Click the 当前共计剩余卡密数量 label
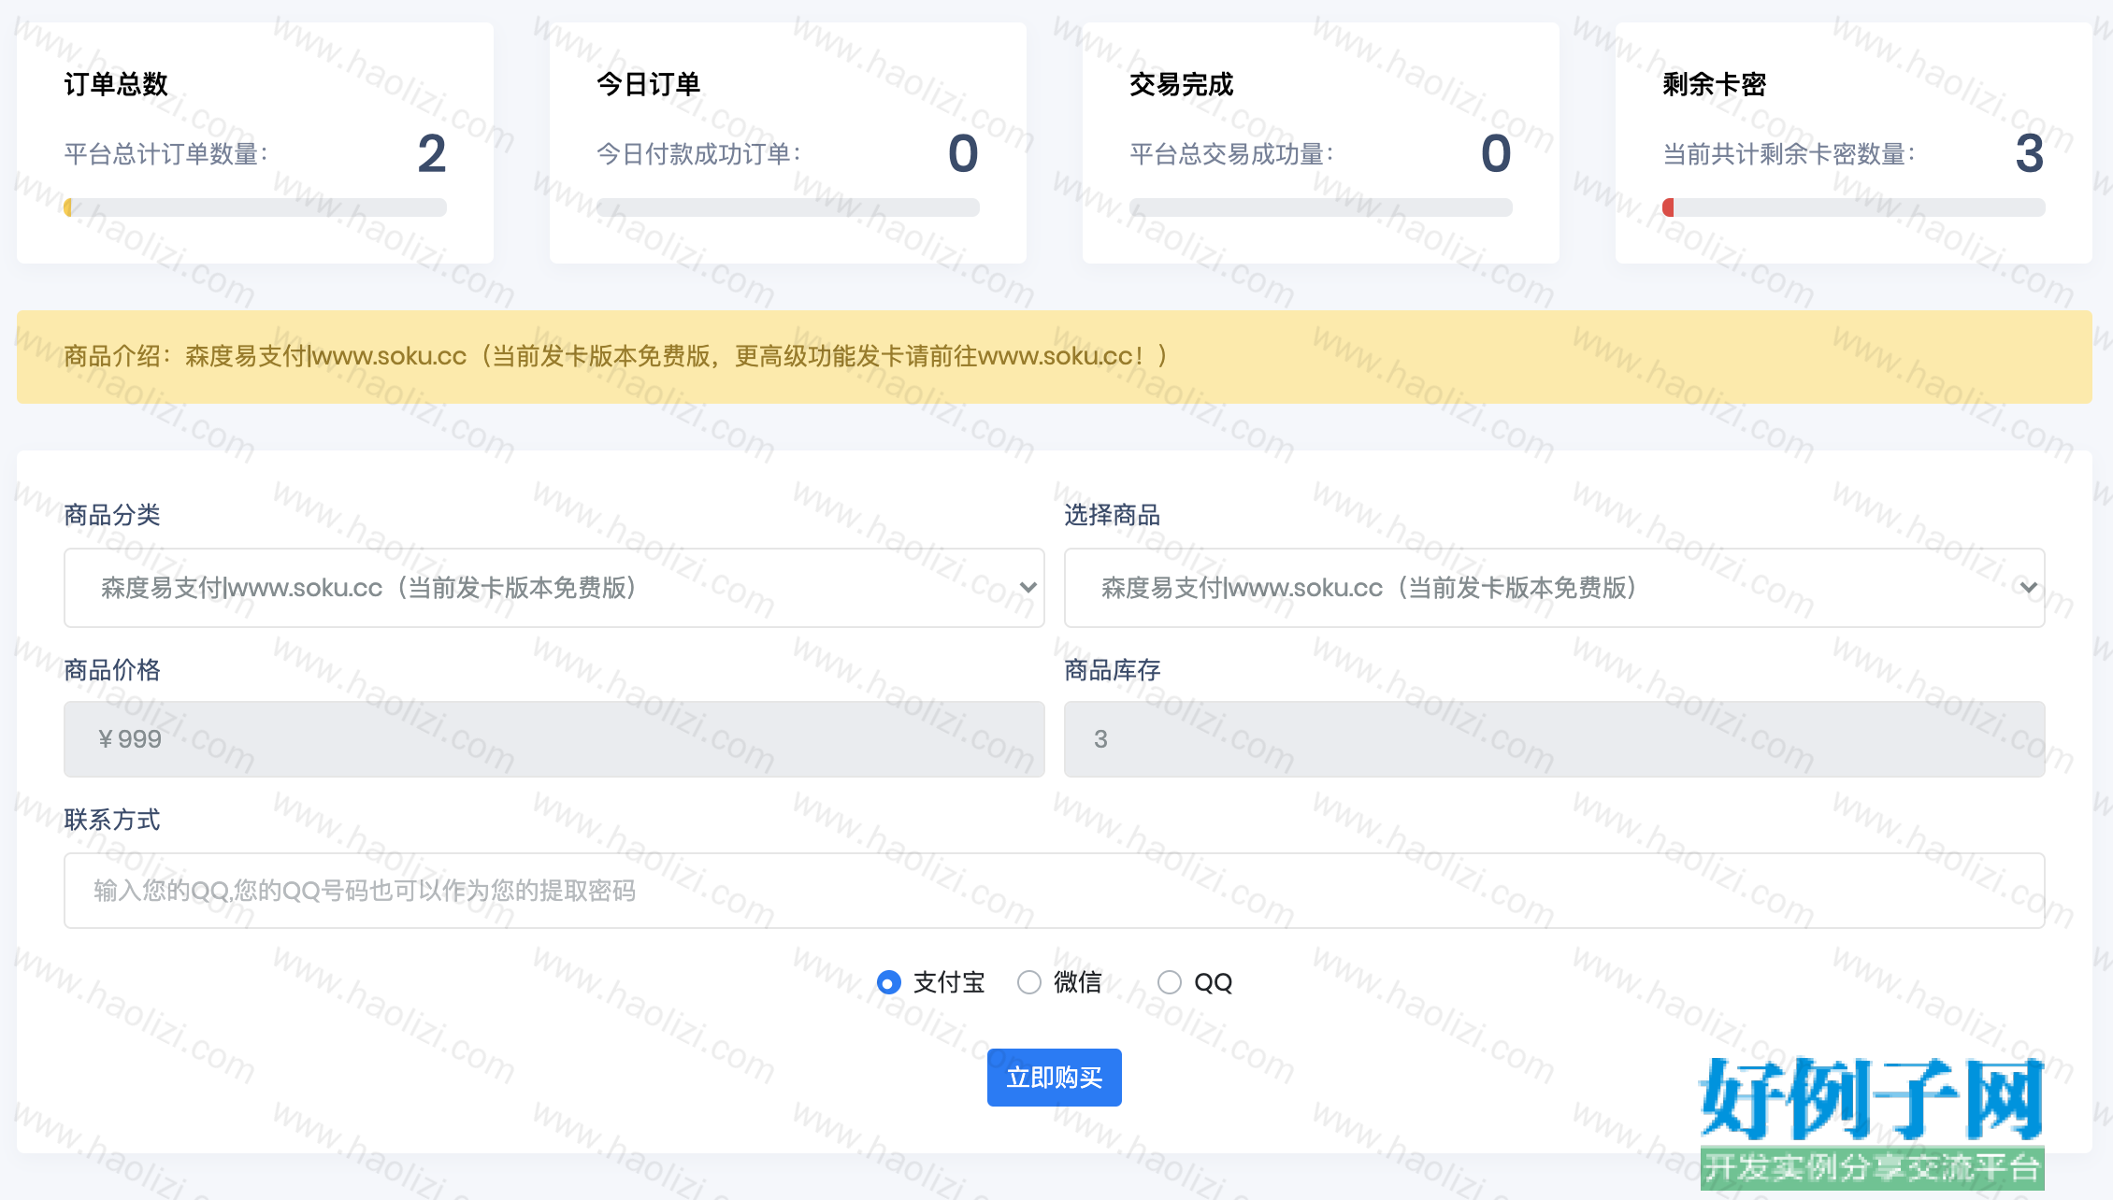This screenshot has height=1200, width=2113. pyautogui.click(x=1790, y=154)
